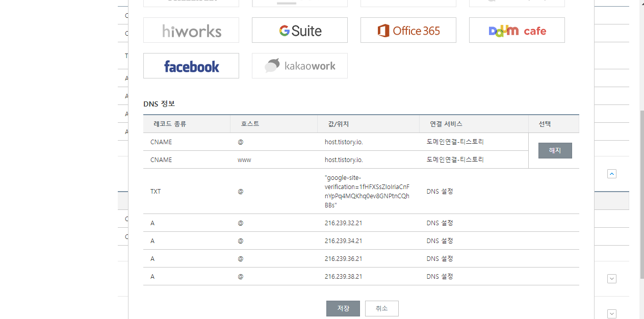This screenshot has width=644, height=319.
Task: Click the TXT record type cell
Action: [156, 191]
